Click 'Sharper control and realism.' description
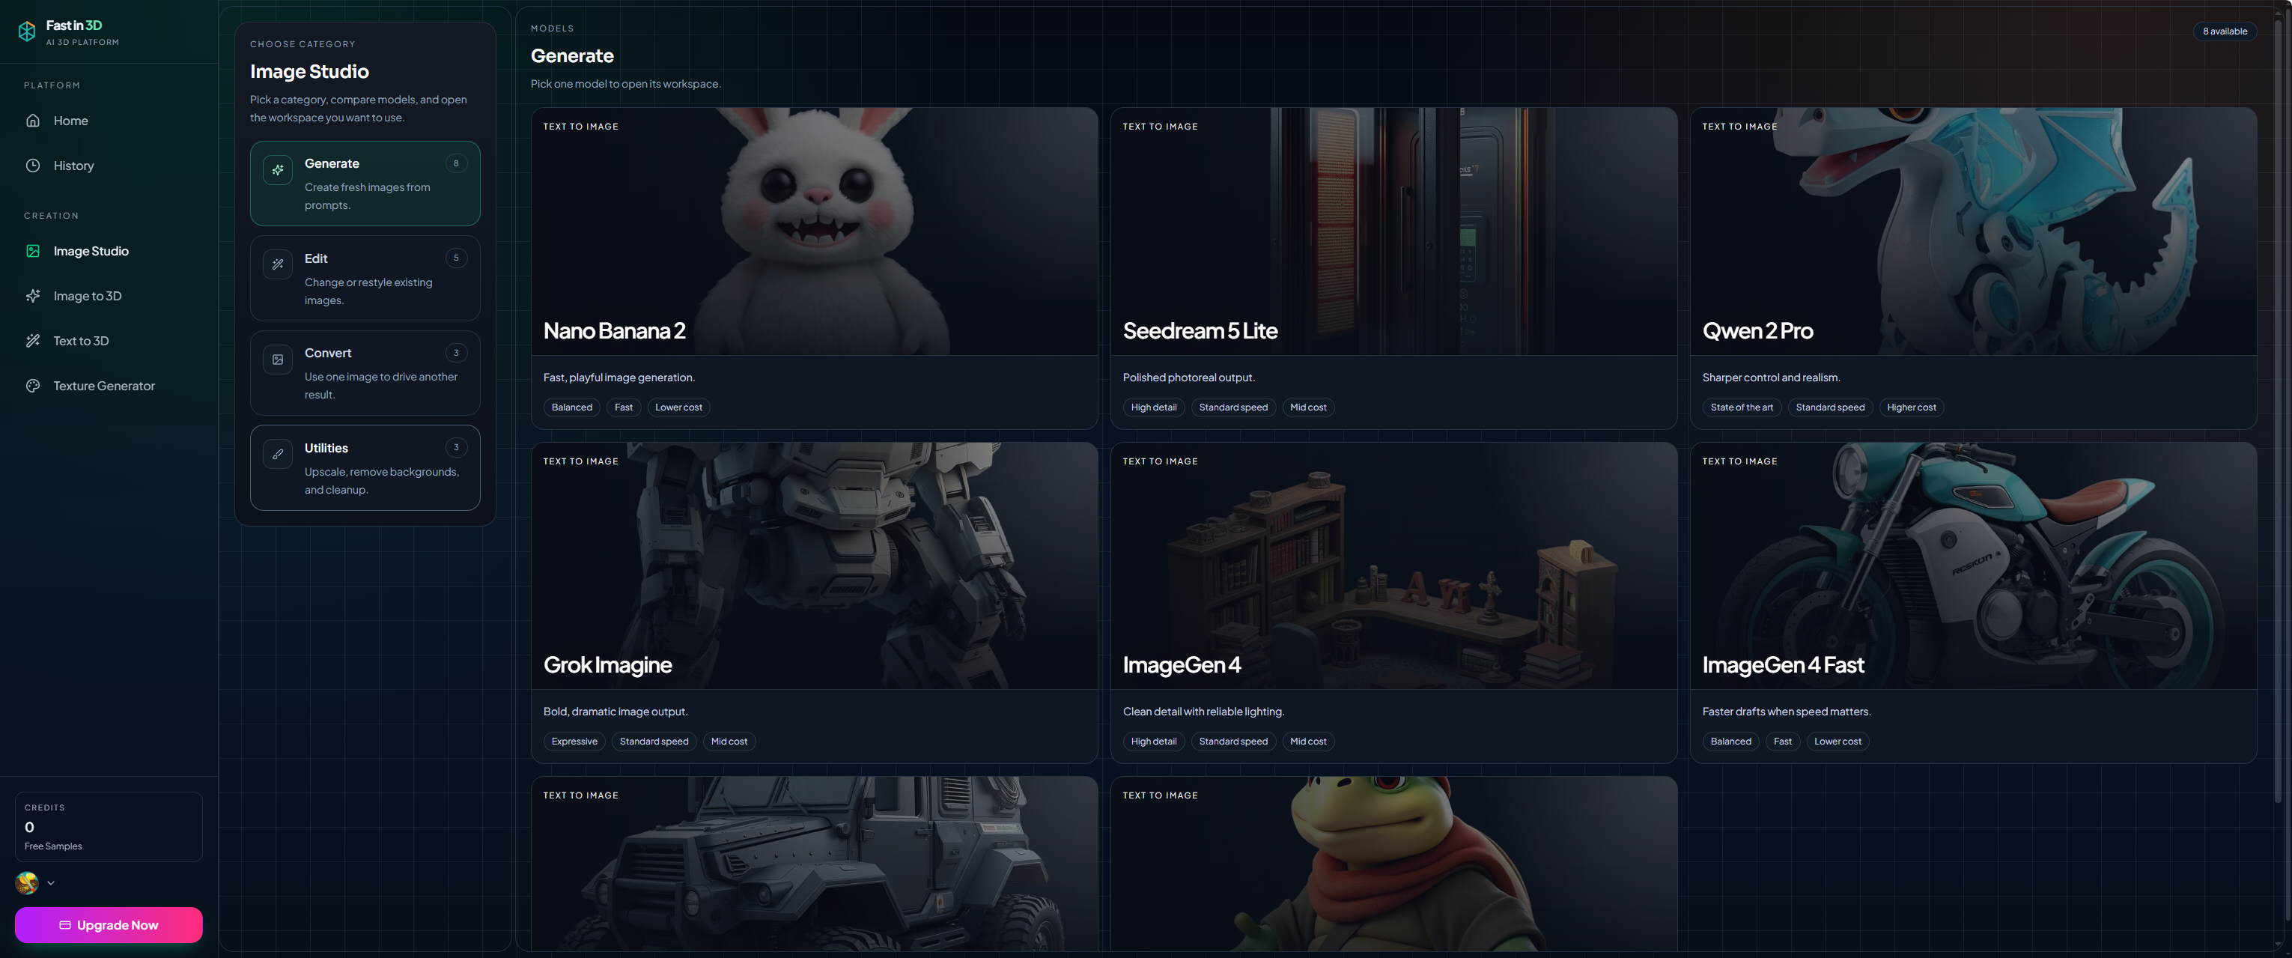 [1771, 378]
